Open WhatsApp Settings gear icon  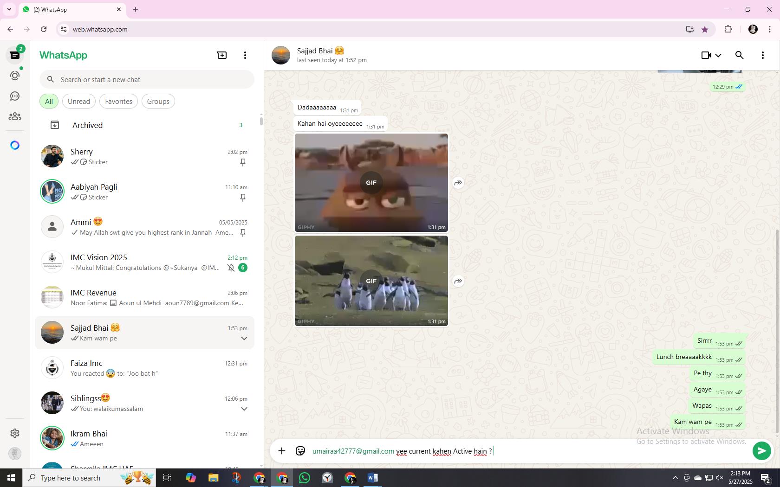(15, 433)
